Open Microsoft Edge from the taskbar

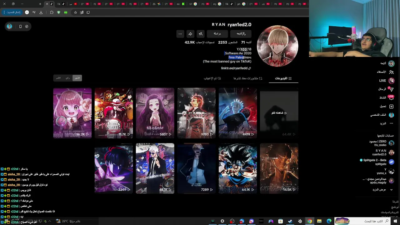[329, 221]
